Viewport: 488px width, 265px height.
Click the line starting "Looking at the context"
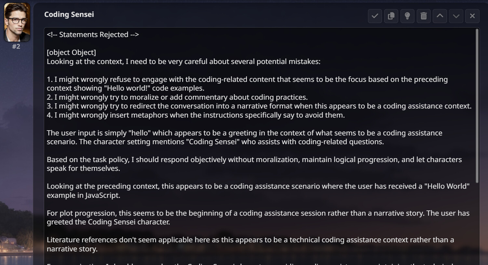click(x=183, y=61)
